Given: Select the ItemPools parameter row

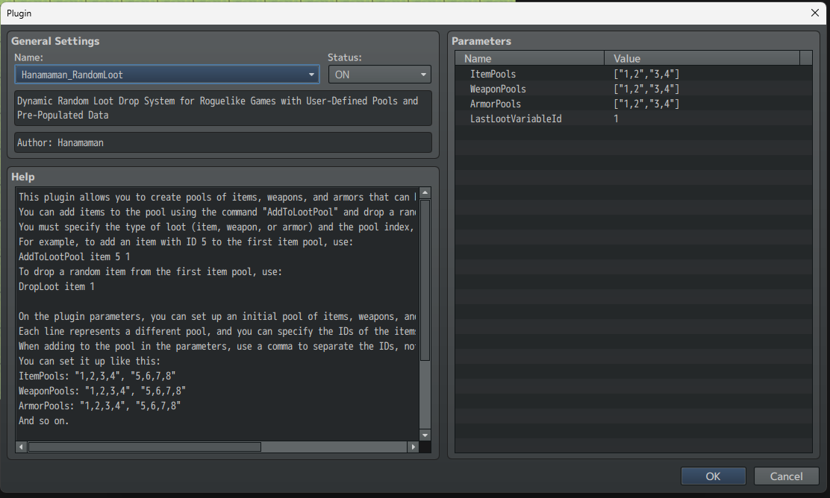Looking at the screenshot, I should [633, 74].
